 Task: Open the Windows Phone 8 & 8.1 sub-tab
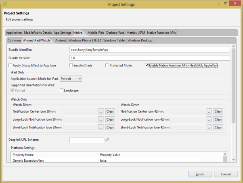(x=85, y=40)
